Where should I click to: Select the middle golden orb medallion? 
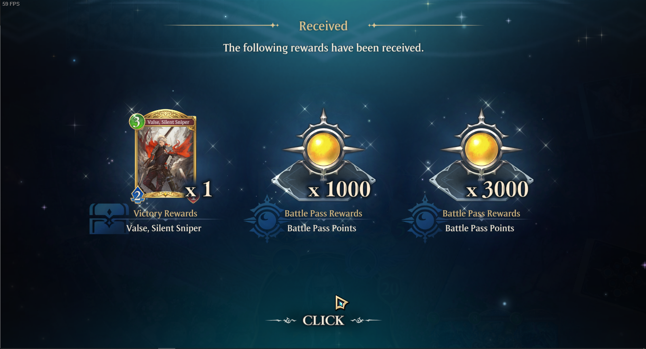[323, 150]
